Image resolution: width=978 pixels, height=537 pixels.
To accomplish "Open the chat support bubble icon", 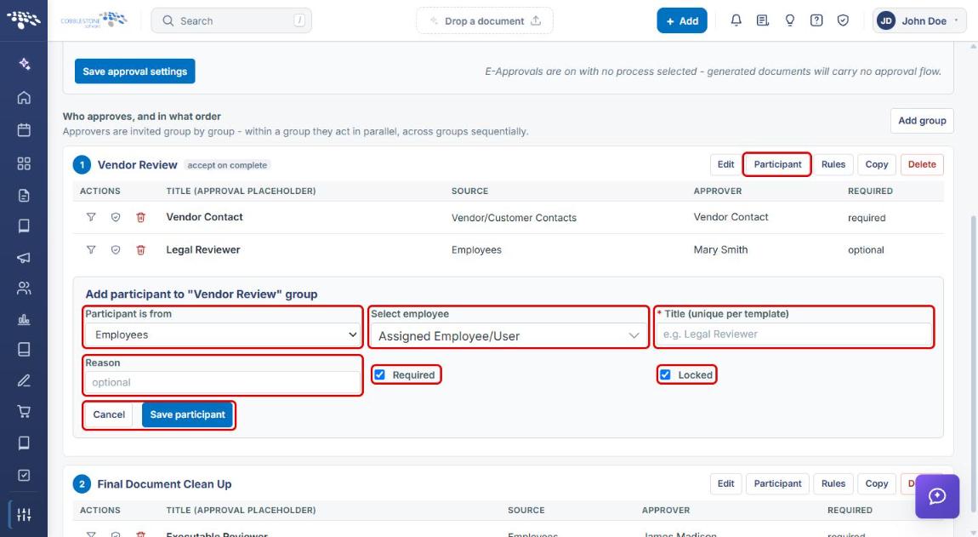I will coord(937,496).
